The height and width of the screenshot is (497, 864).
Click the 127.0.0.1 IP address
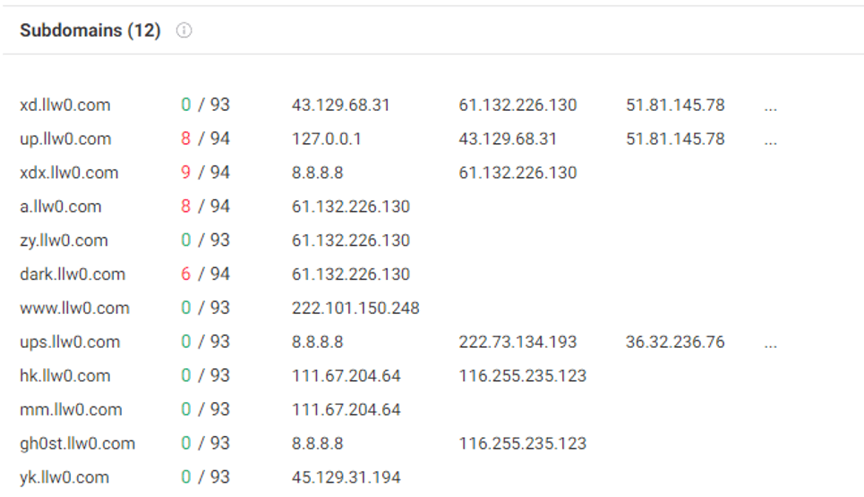click(326, 139)
